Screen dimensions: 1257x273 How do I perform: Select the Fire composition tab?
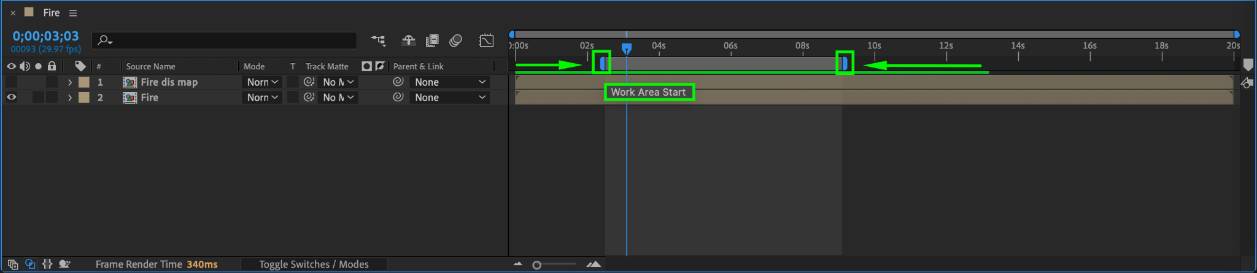[x=51, y=13]
